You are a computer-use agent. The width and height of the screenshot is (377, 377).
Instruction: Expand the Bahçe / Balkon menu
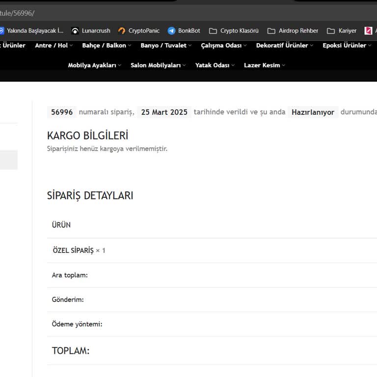(107, 46)
